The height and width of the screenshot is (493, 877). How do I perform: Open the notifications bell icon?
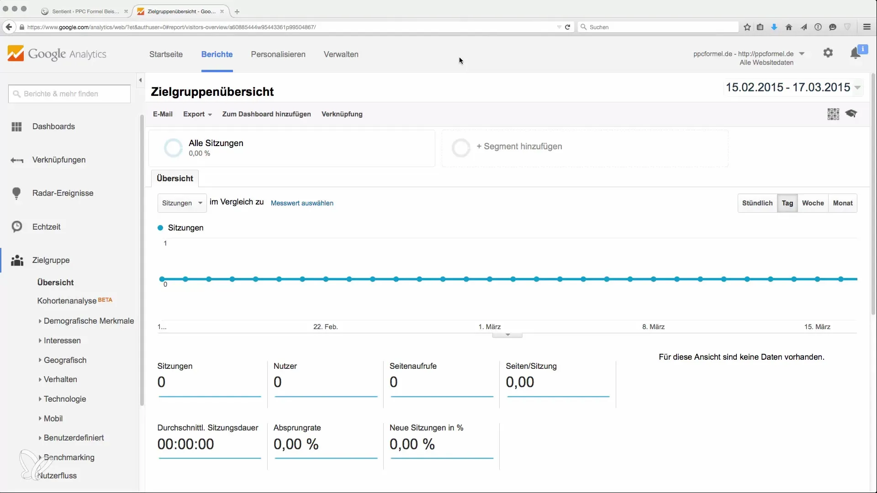coord(856,53)
